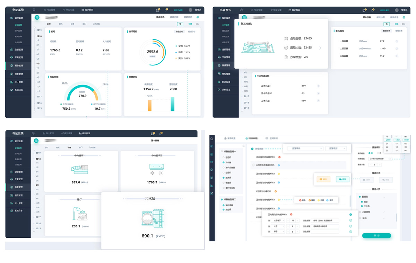
Task: Click the teal 微信 button in the popup
Action: (343, 179)
